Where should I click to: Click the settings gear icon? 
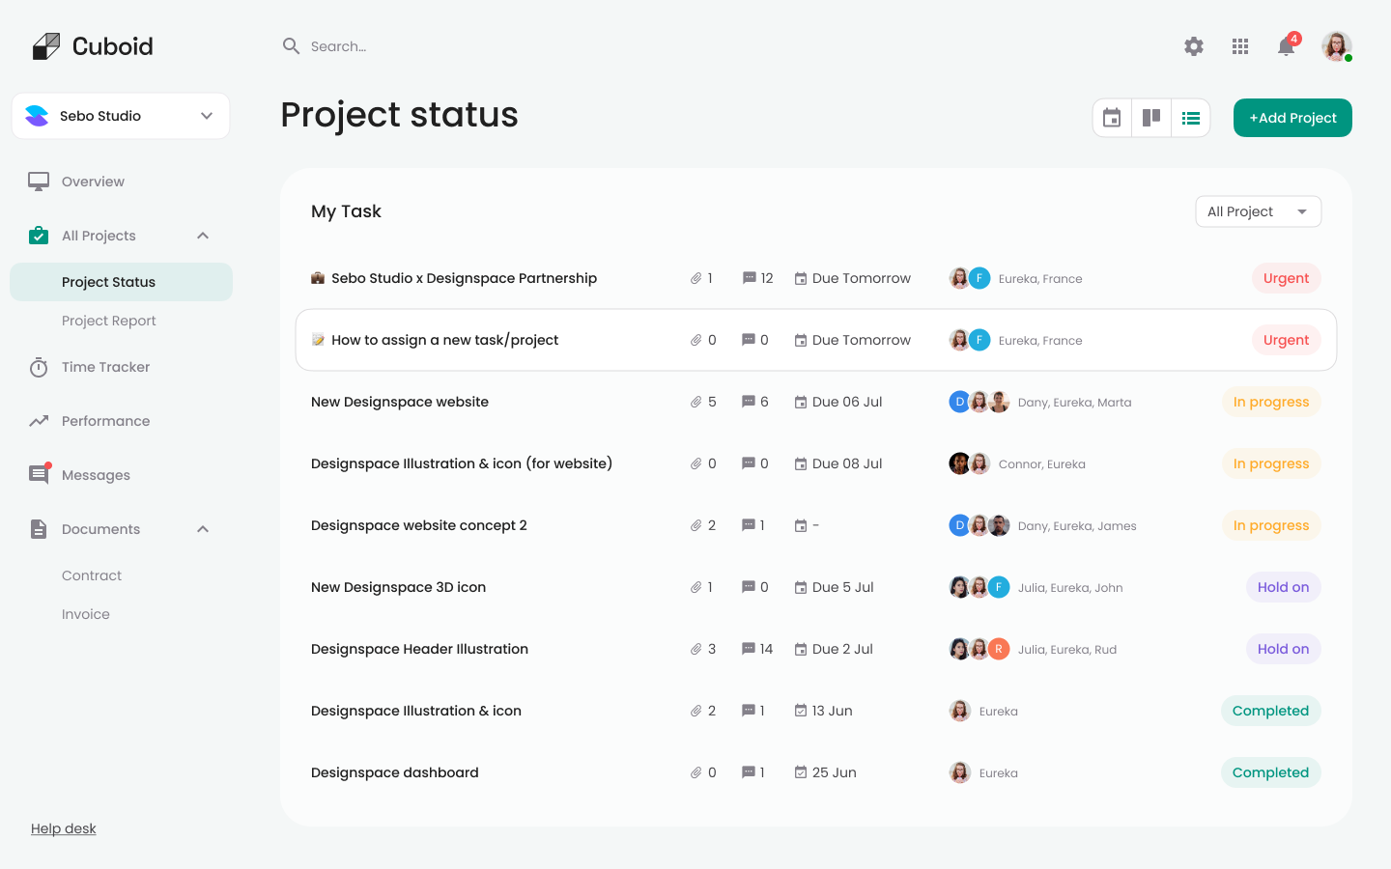coord(1193,45)
